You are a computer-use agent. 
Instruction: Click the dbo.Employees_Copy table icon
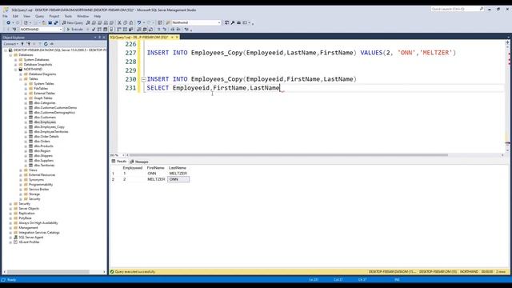[31, 126]
